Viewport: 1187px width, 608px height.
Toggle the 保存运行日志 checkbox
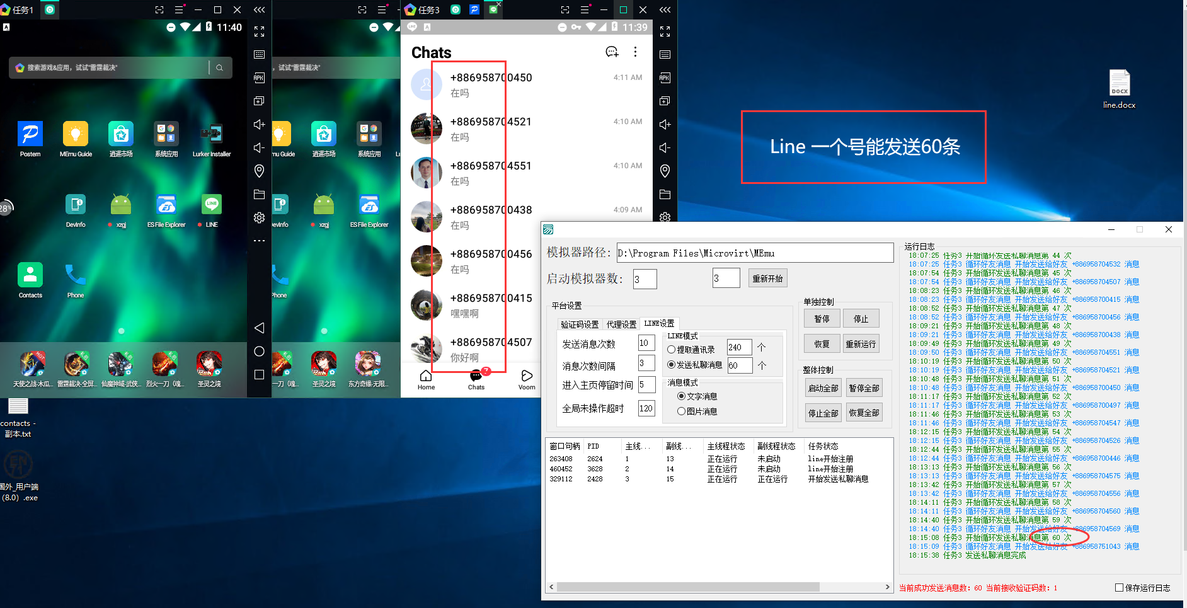[x=1119, y=587]
